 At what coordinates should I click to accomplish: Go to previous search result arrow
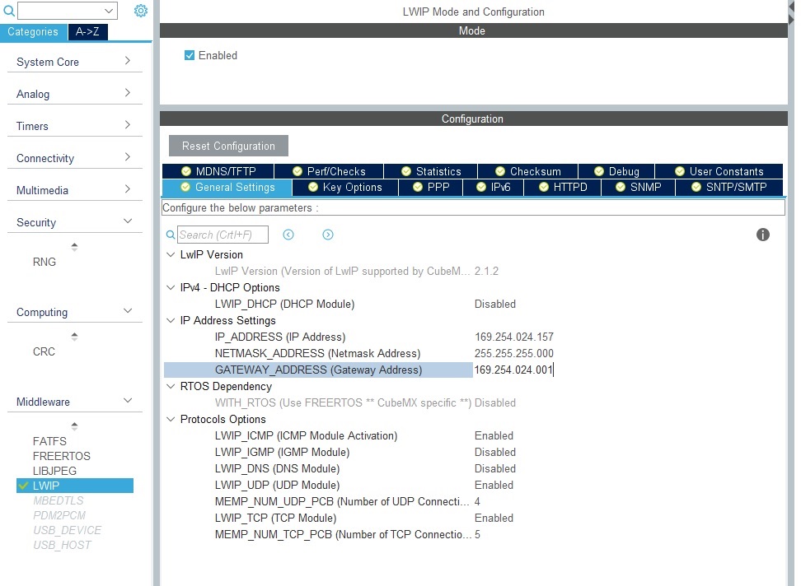[x=288, y=235]
